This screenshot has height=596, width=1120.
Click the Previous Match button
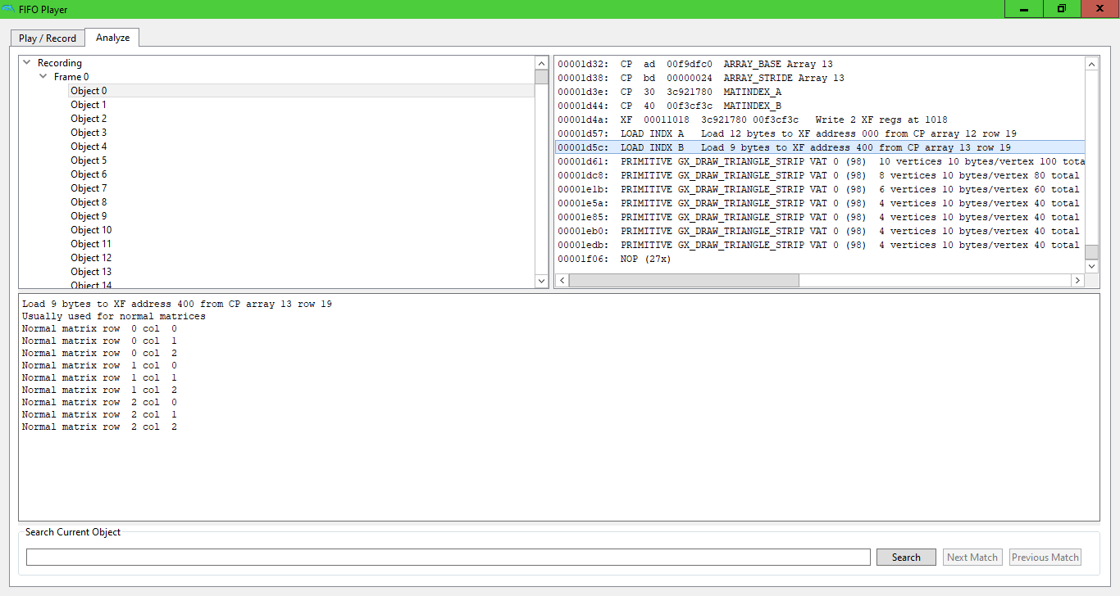(x=1045, y=557)
